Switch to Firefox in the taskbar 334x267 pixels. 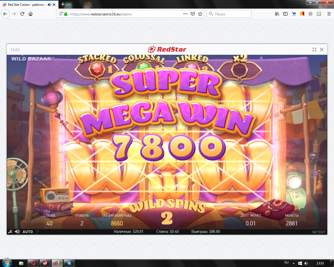(x=57, y=263)
